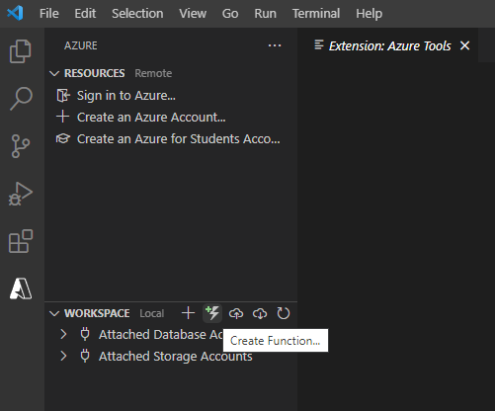Open the Help menu
Viewport: 495px width, 411px height.
(369, 14)
